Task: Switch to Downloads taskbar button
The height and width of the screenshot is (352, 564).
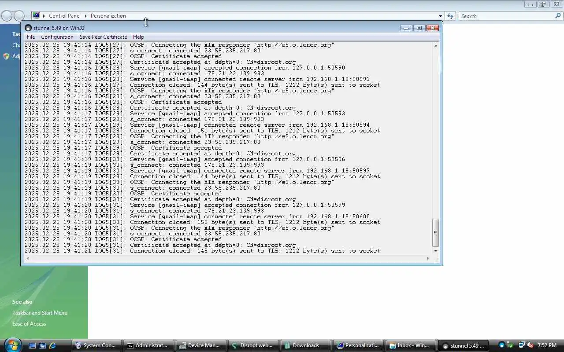Action: [x=305, y=346]
